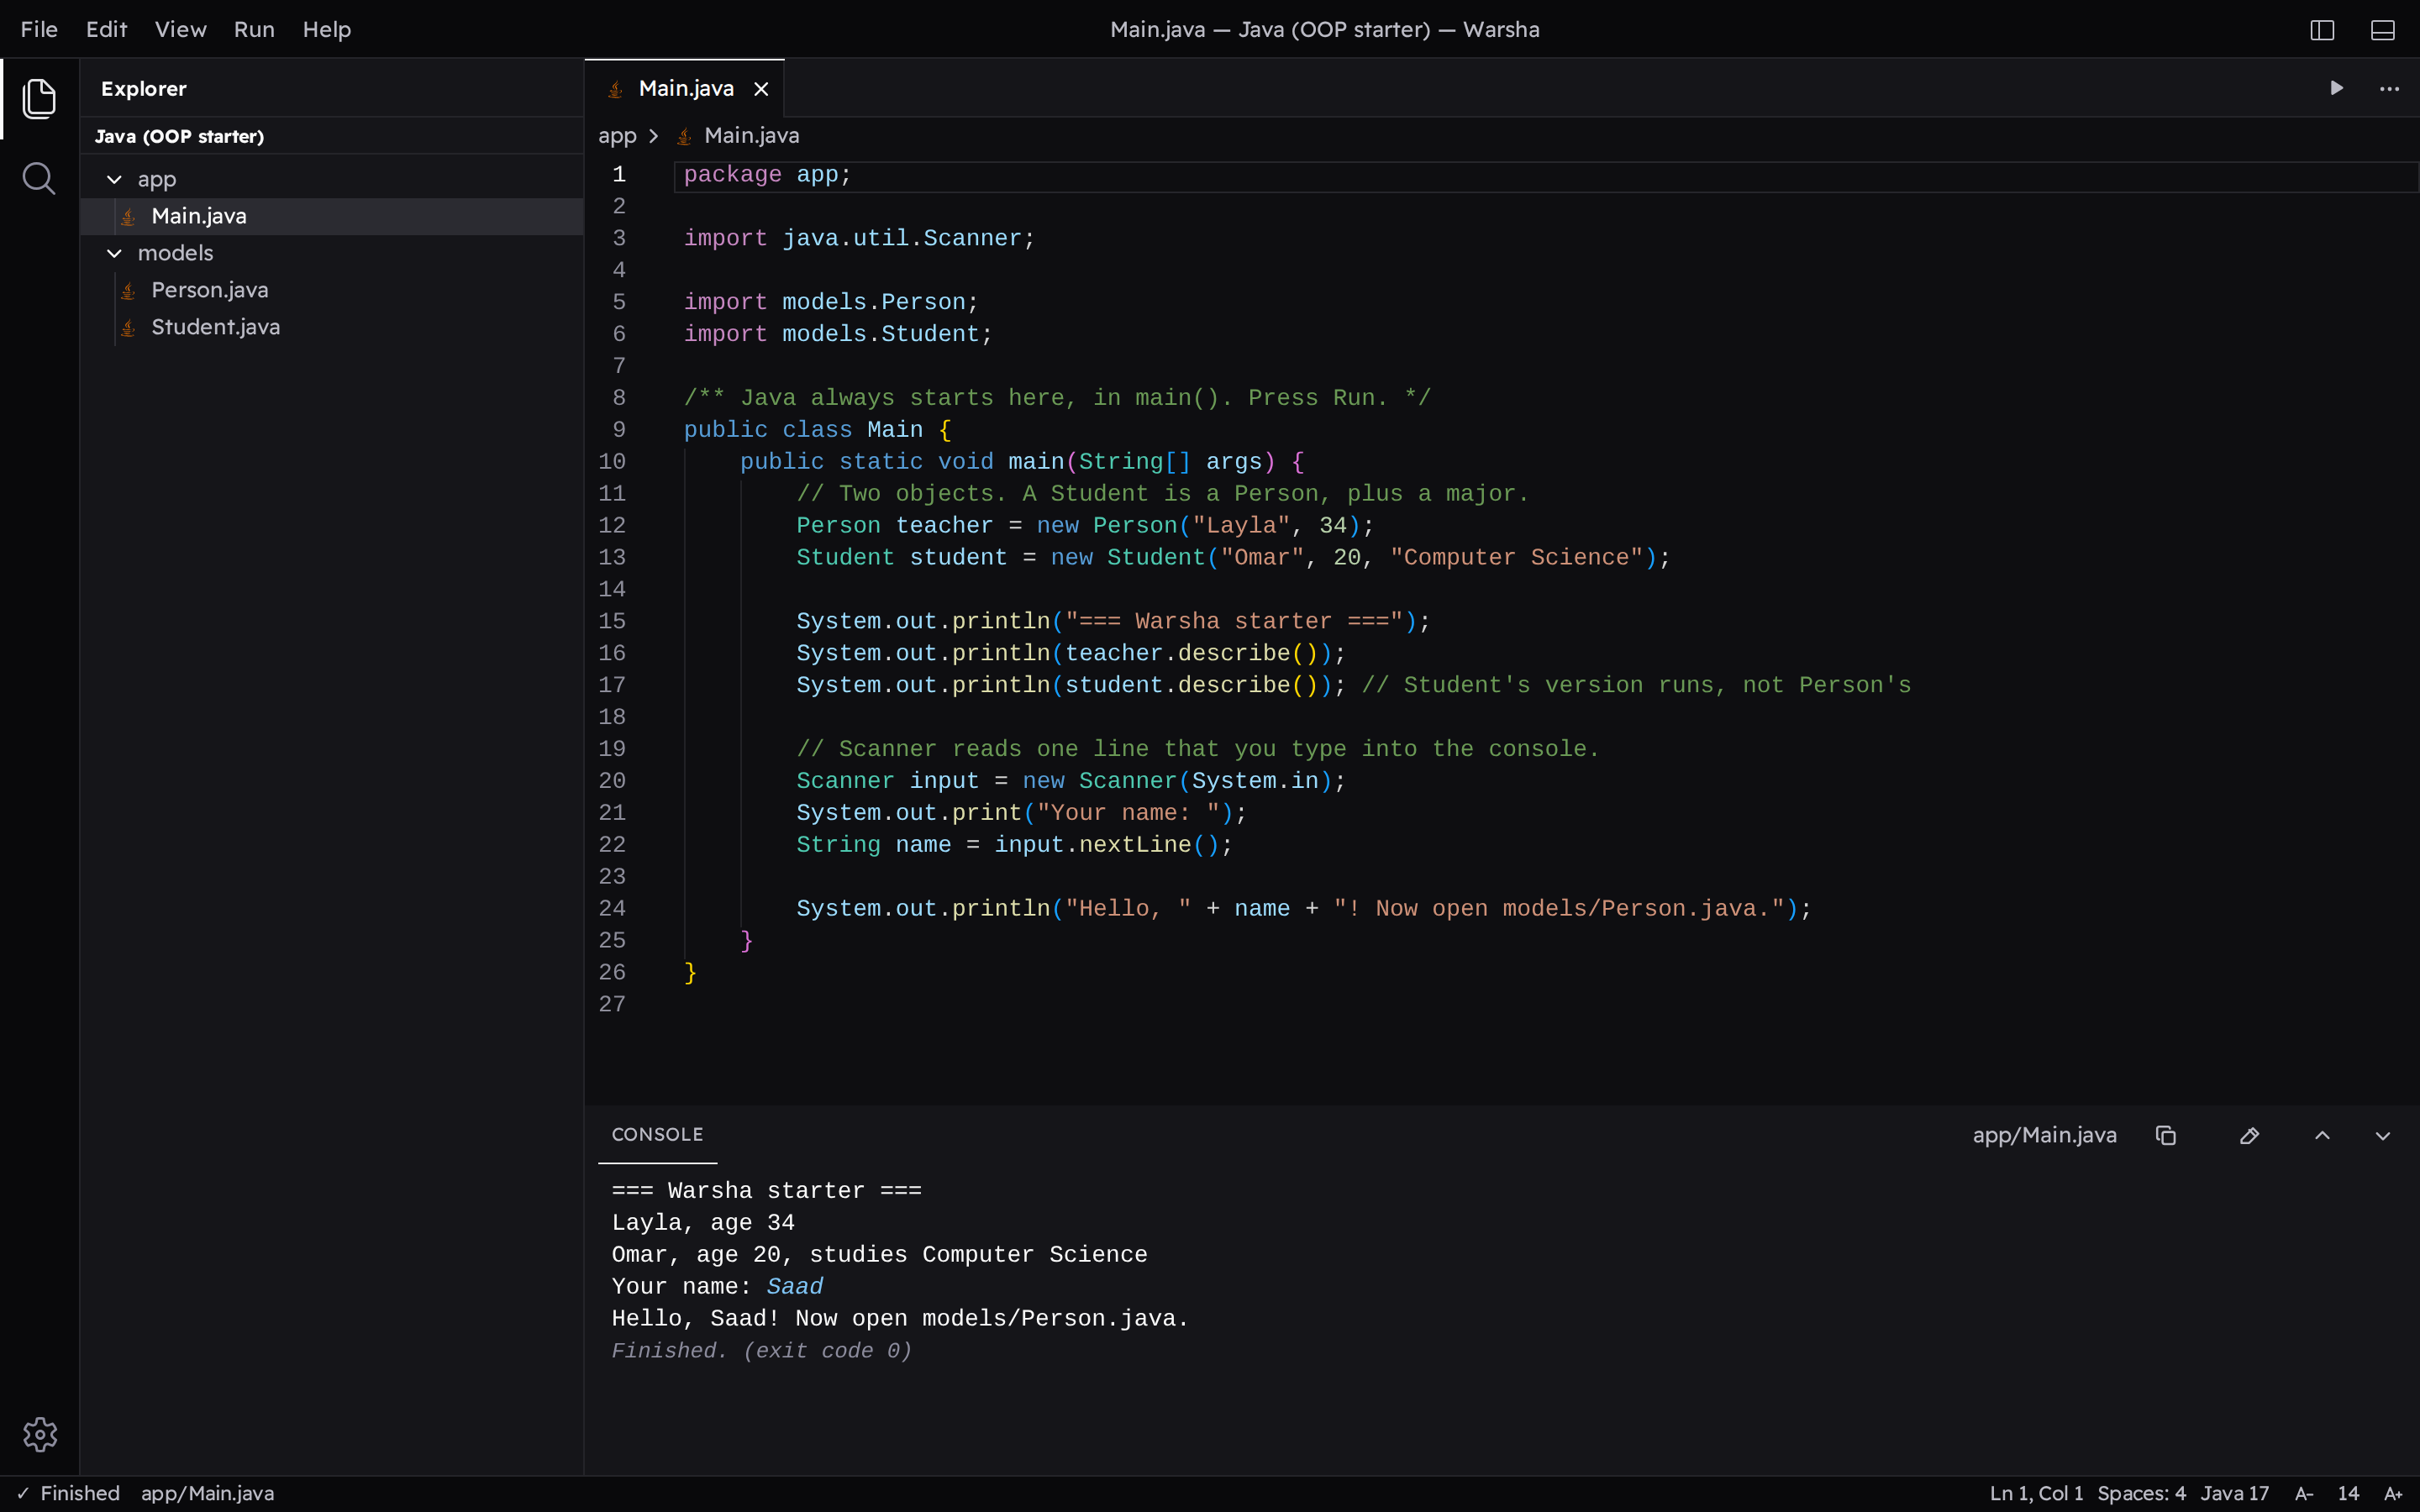Click the Explorer panel title

click(143, 89)
